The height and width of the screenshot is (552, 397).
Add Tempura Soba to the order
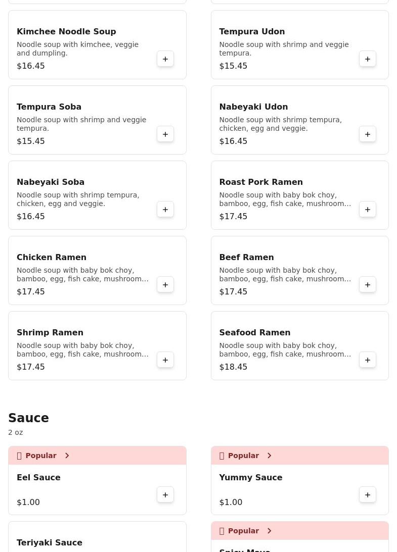click(x=165, y=134)
